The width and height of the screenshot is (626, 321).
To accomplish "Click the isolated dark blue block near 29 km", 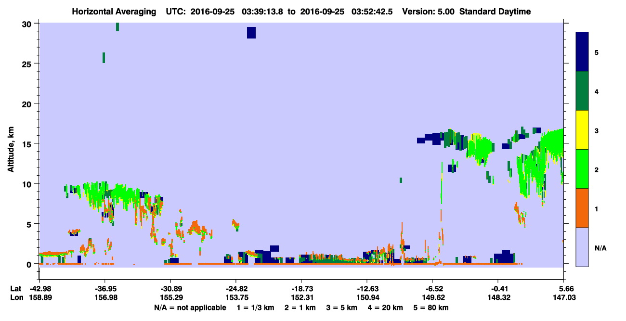I will (251, 32).
